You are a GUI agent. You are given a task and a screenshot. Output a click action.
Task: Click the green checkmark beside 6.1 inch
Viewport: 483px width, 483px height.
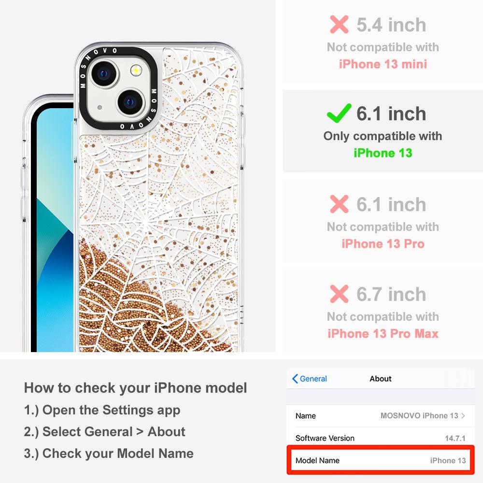coord(339,113)
